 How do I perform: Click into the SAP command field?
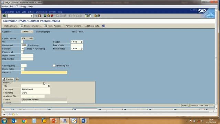19,16
